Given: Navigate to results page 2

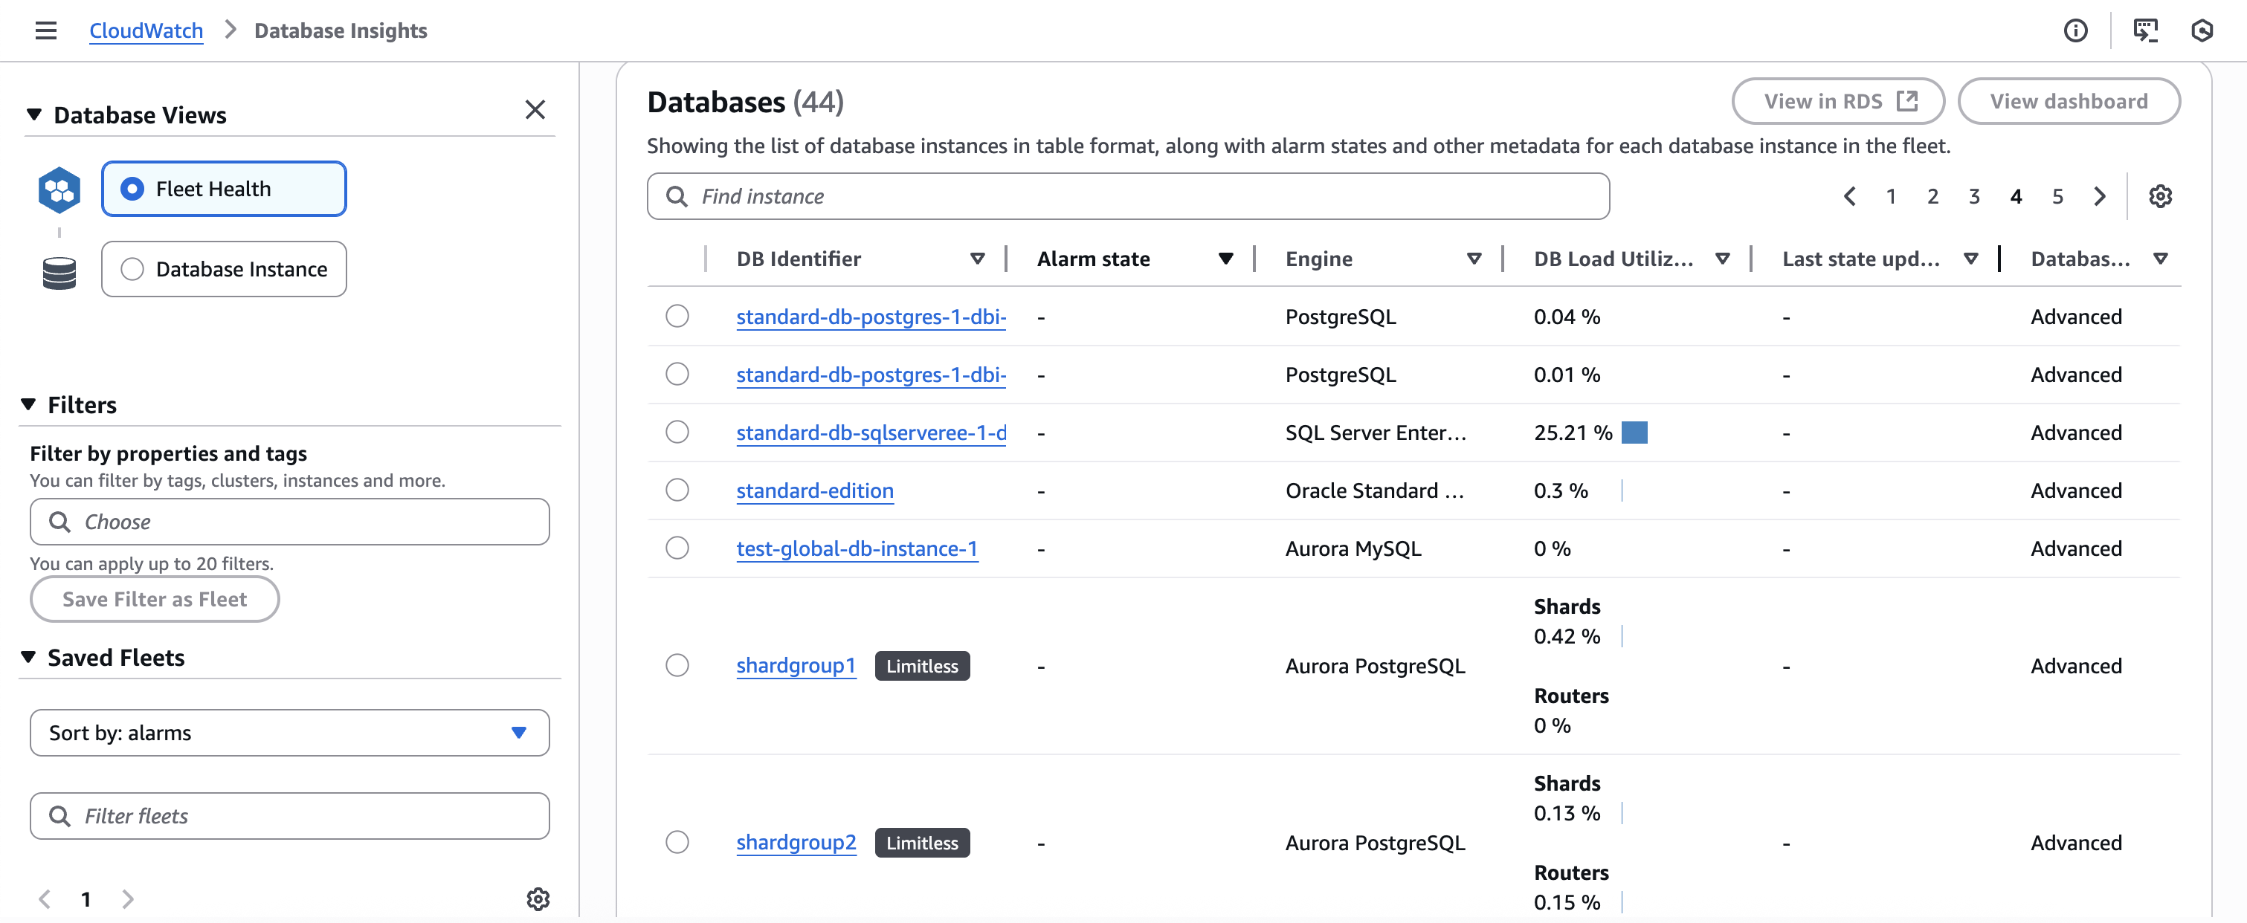Looking at the screenshot, I should pos(1933,196).
